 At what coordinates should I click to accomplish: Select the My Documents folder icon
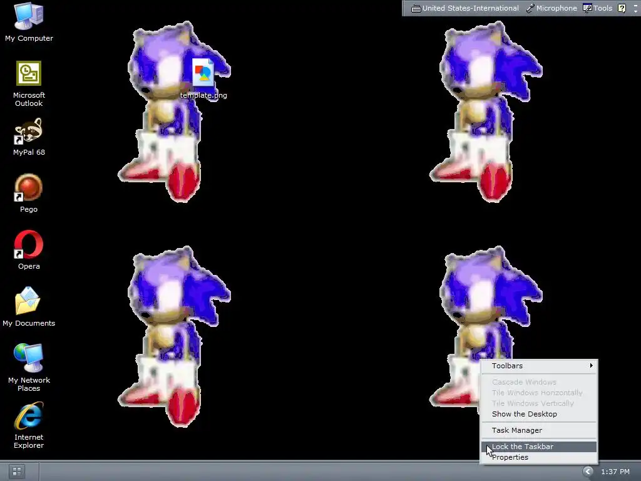click(28, 301)
